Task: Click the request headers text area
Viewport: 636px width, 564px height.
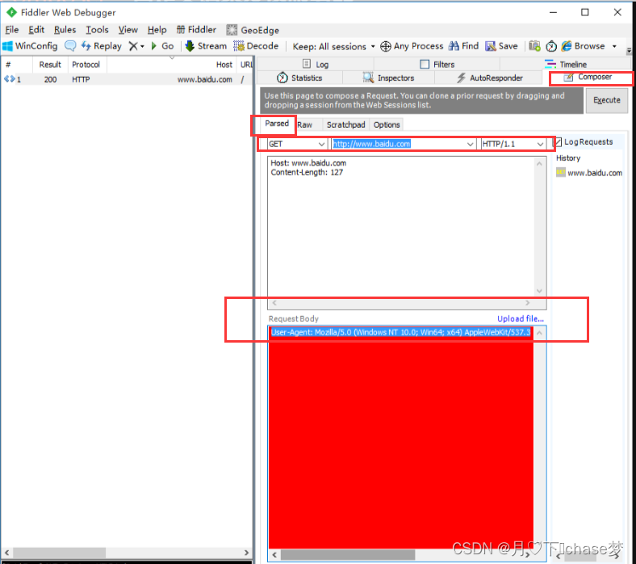Action: [402, 227]
